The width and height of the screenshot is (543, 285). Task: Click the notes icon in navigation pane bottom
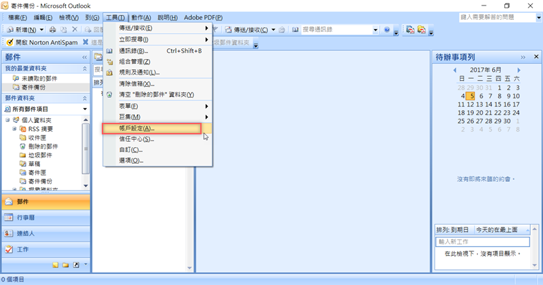56,265
